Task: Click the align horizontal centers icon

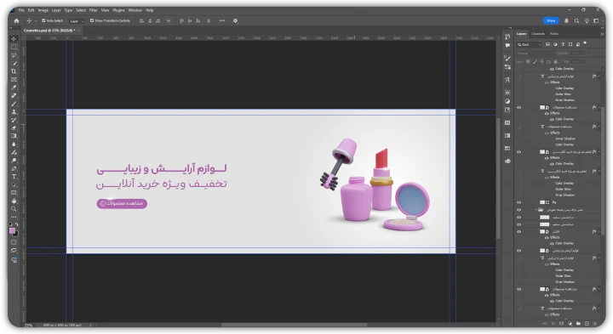Action: click(x=150, y=20)
